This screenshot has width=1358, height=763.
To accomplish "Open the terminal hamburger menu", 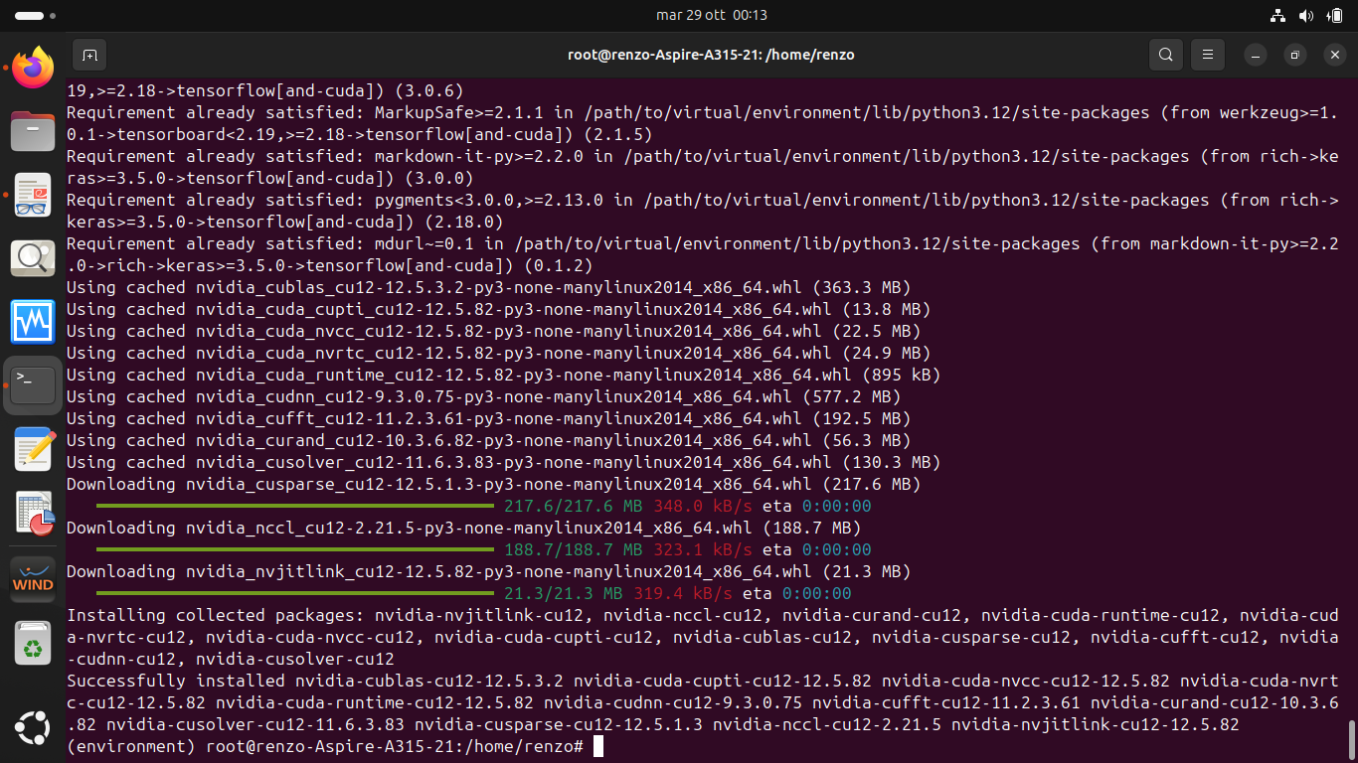I will tap(1208, 55).
